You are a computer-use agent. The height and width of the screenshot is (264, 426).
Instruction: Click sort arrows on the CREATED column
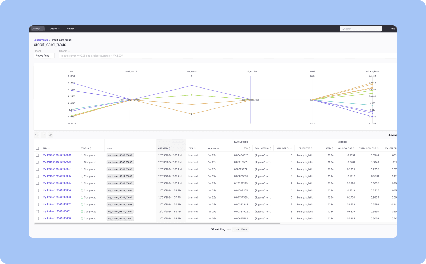point(169,148)
